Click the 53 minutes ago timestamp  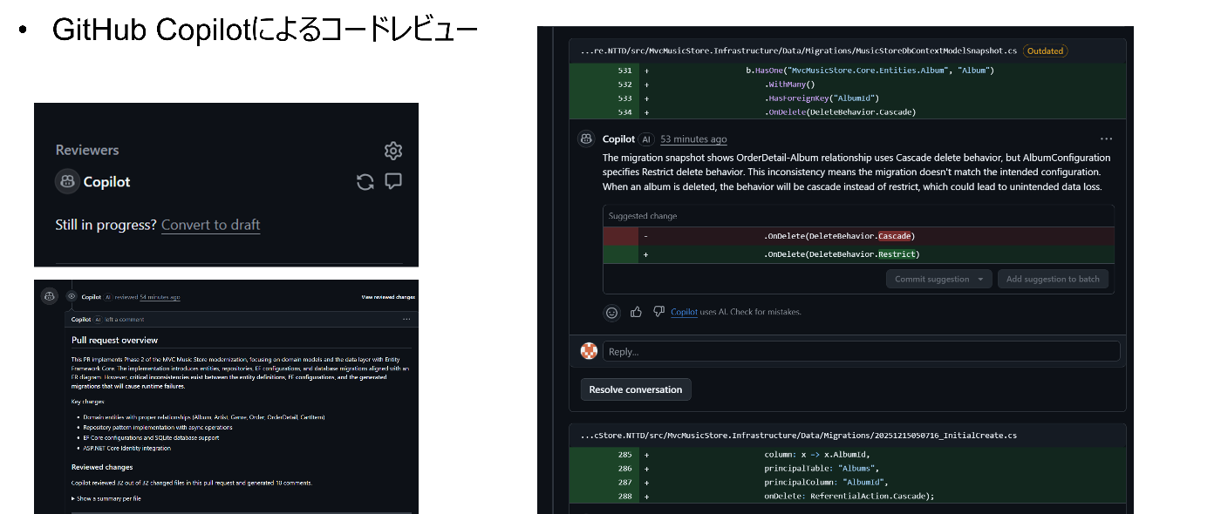coord(693,139)
